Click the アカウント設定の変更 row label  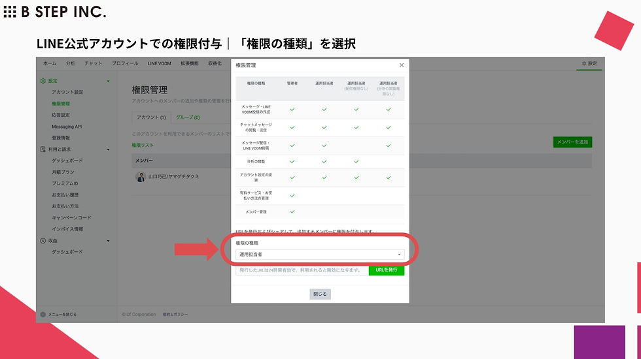256,178
